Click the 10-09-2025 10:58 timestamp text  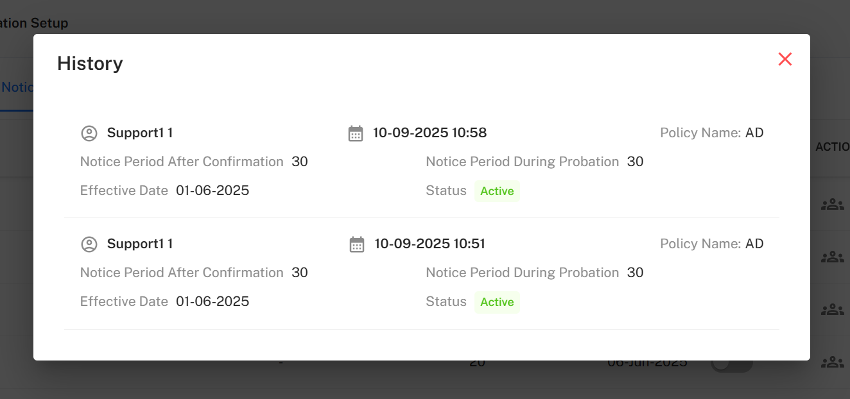pos(429,133)
